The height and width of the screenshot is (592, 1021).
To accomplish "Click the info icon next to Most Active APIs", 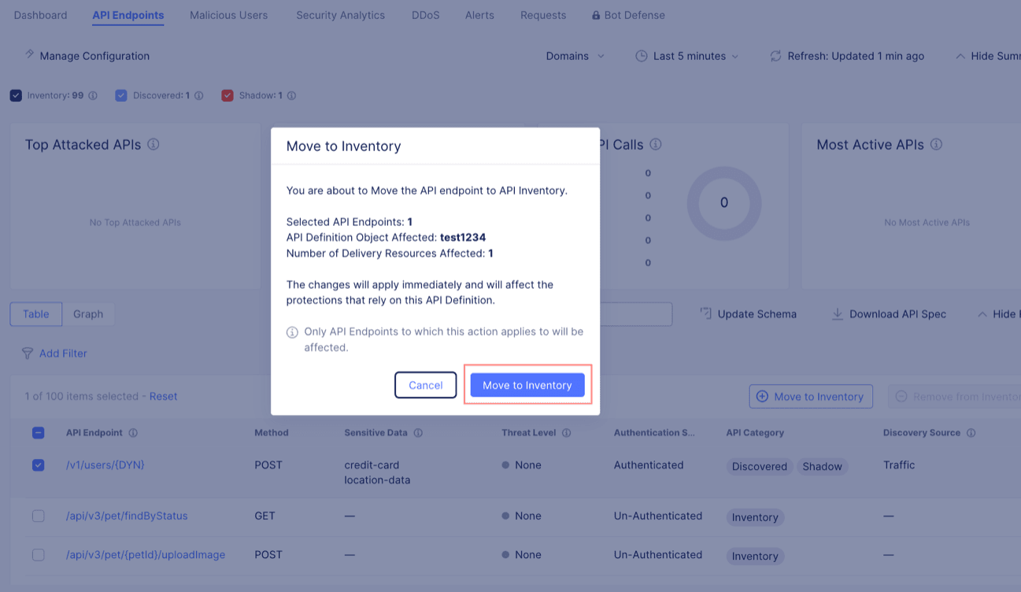I will (x=936, y=145).
